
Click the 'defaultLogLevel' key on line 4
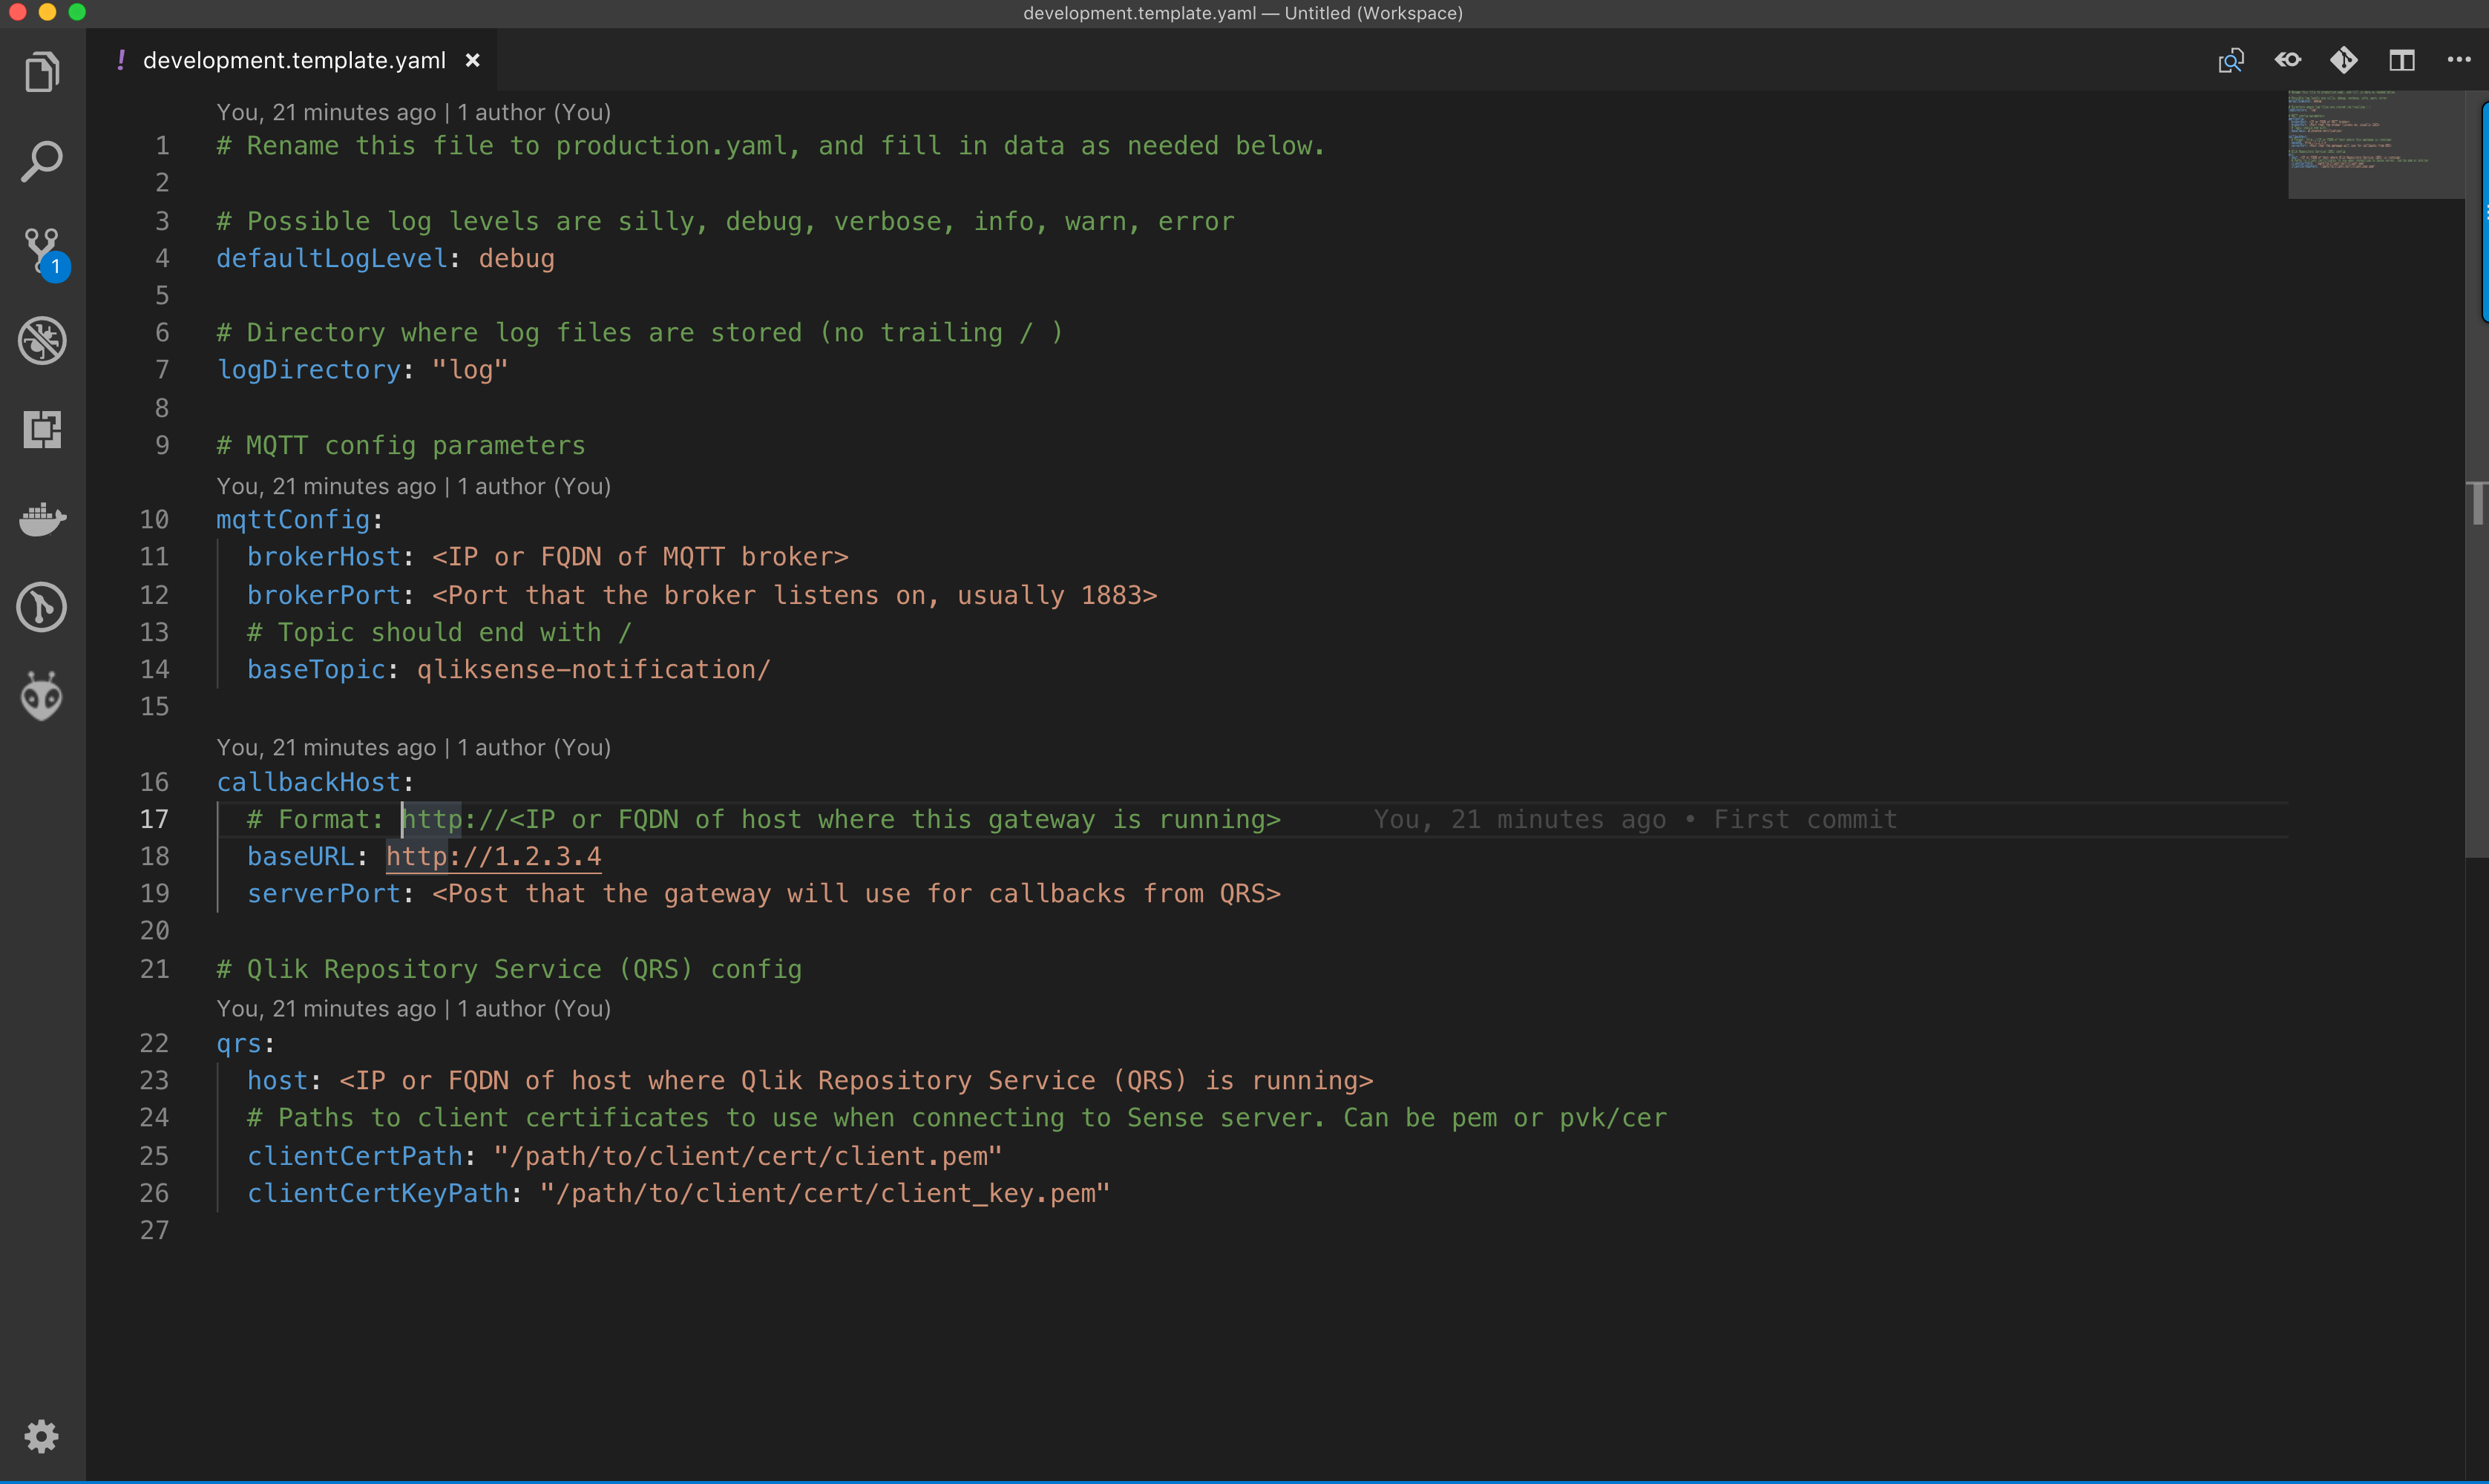(332, 258)
